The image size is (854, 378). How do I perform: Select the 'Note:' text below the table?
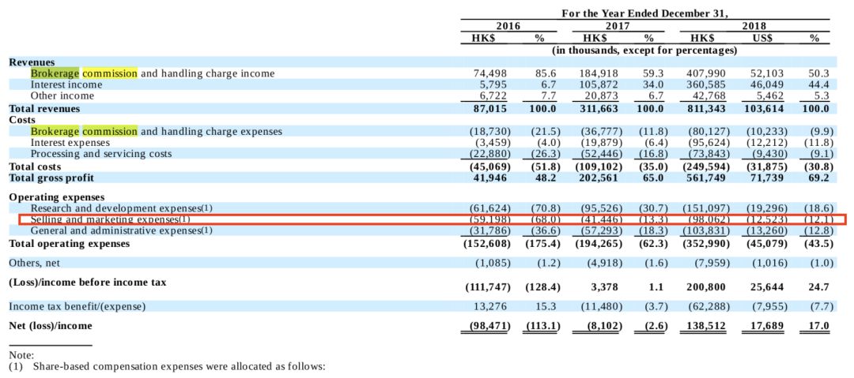(x=21, y=354)
